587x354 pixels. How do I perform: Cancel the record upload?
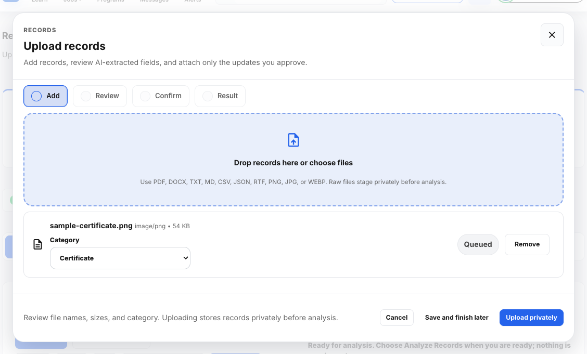pos(397,318)
